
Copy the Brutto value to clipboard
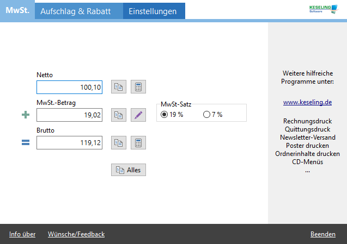coord(119,142)
